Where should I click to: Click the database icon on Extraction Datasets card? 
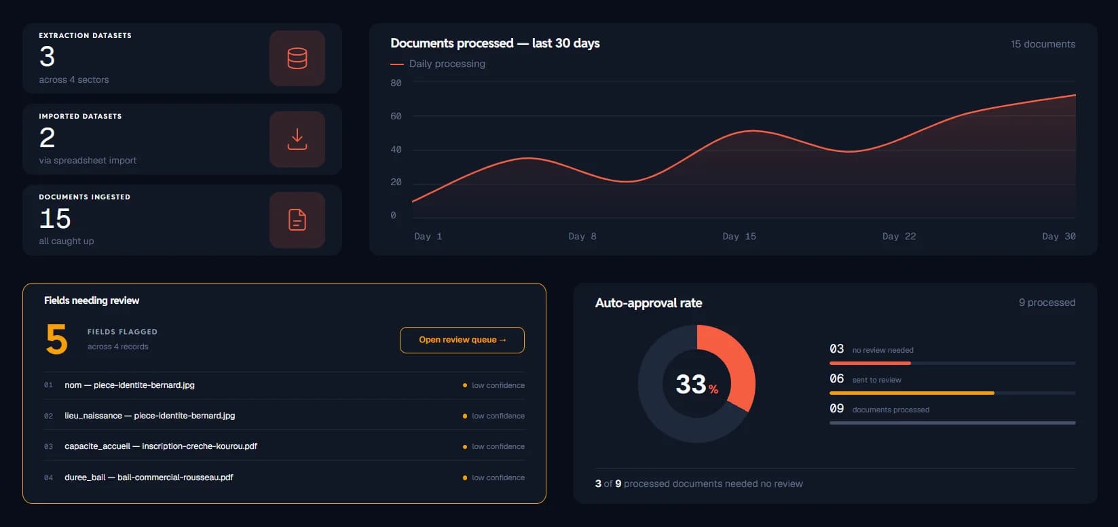click(297, 58)
